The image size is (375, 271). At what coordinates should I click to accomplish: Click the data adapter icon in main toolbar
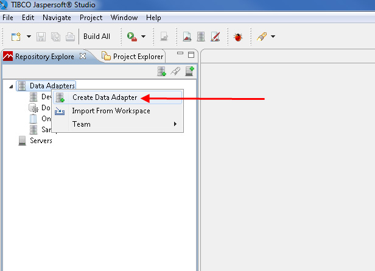click(201, 37)
